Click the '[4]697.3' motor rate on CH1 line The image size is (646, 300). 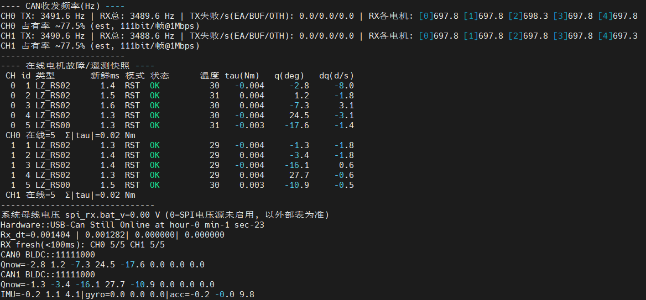click(x=618, y=36)
